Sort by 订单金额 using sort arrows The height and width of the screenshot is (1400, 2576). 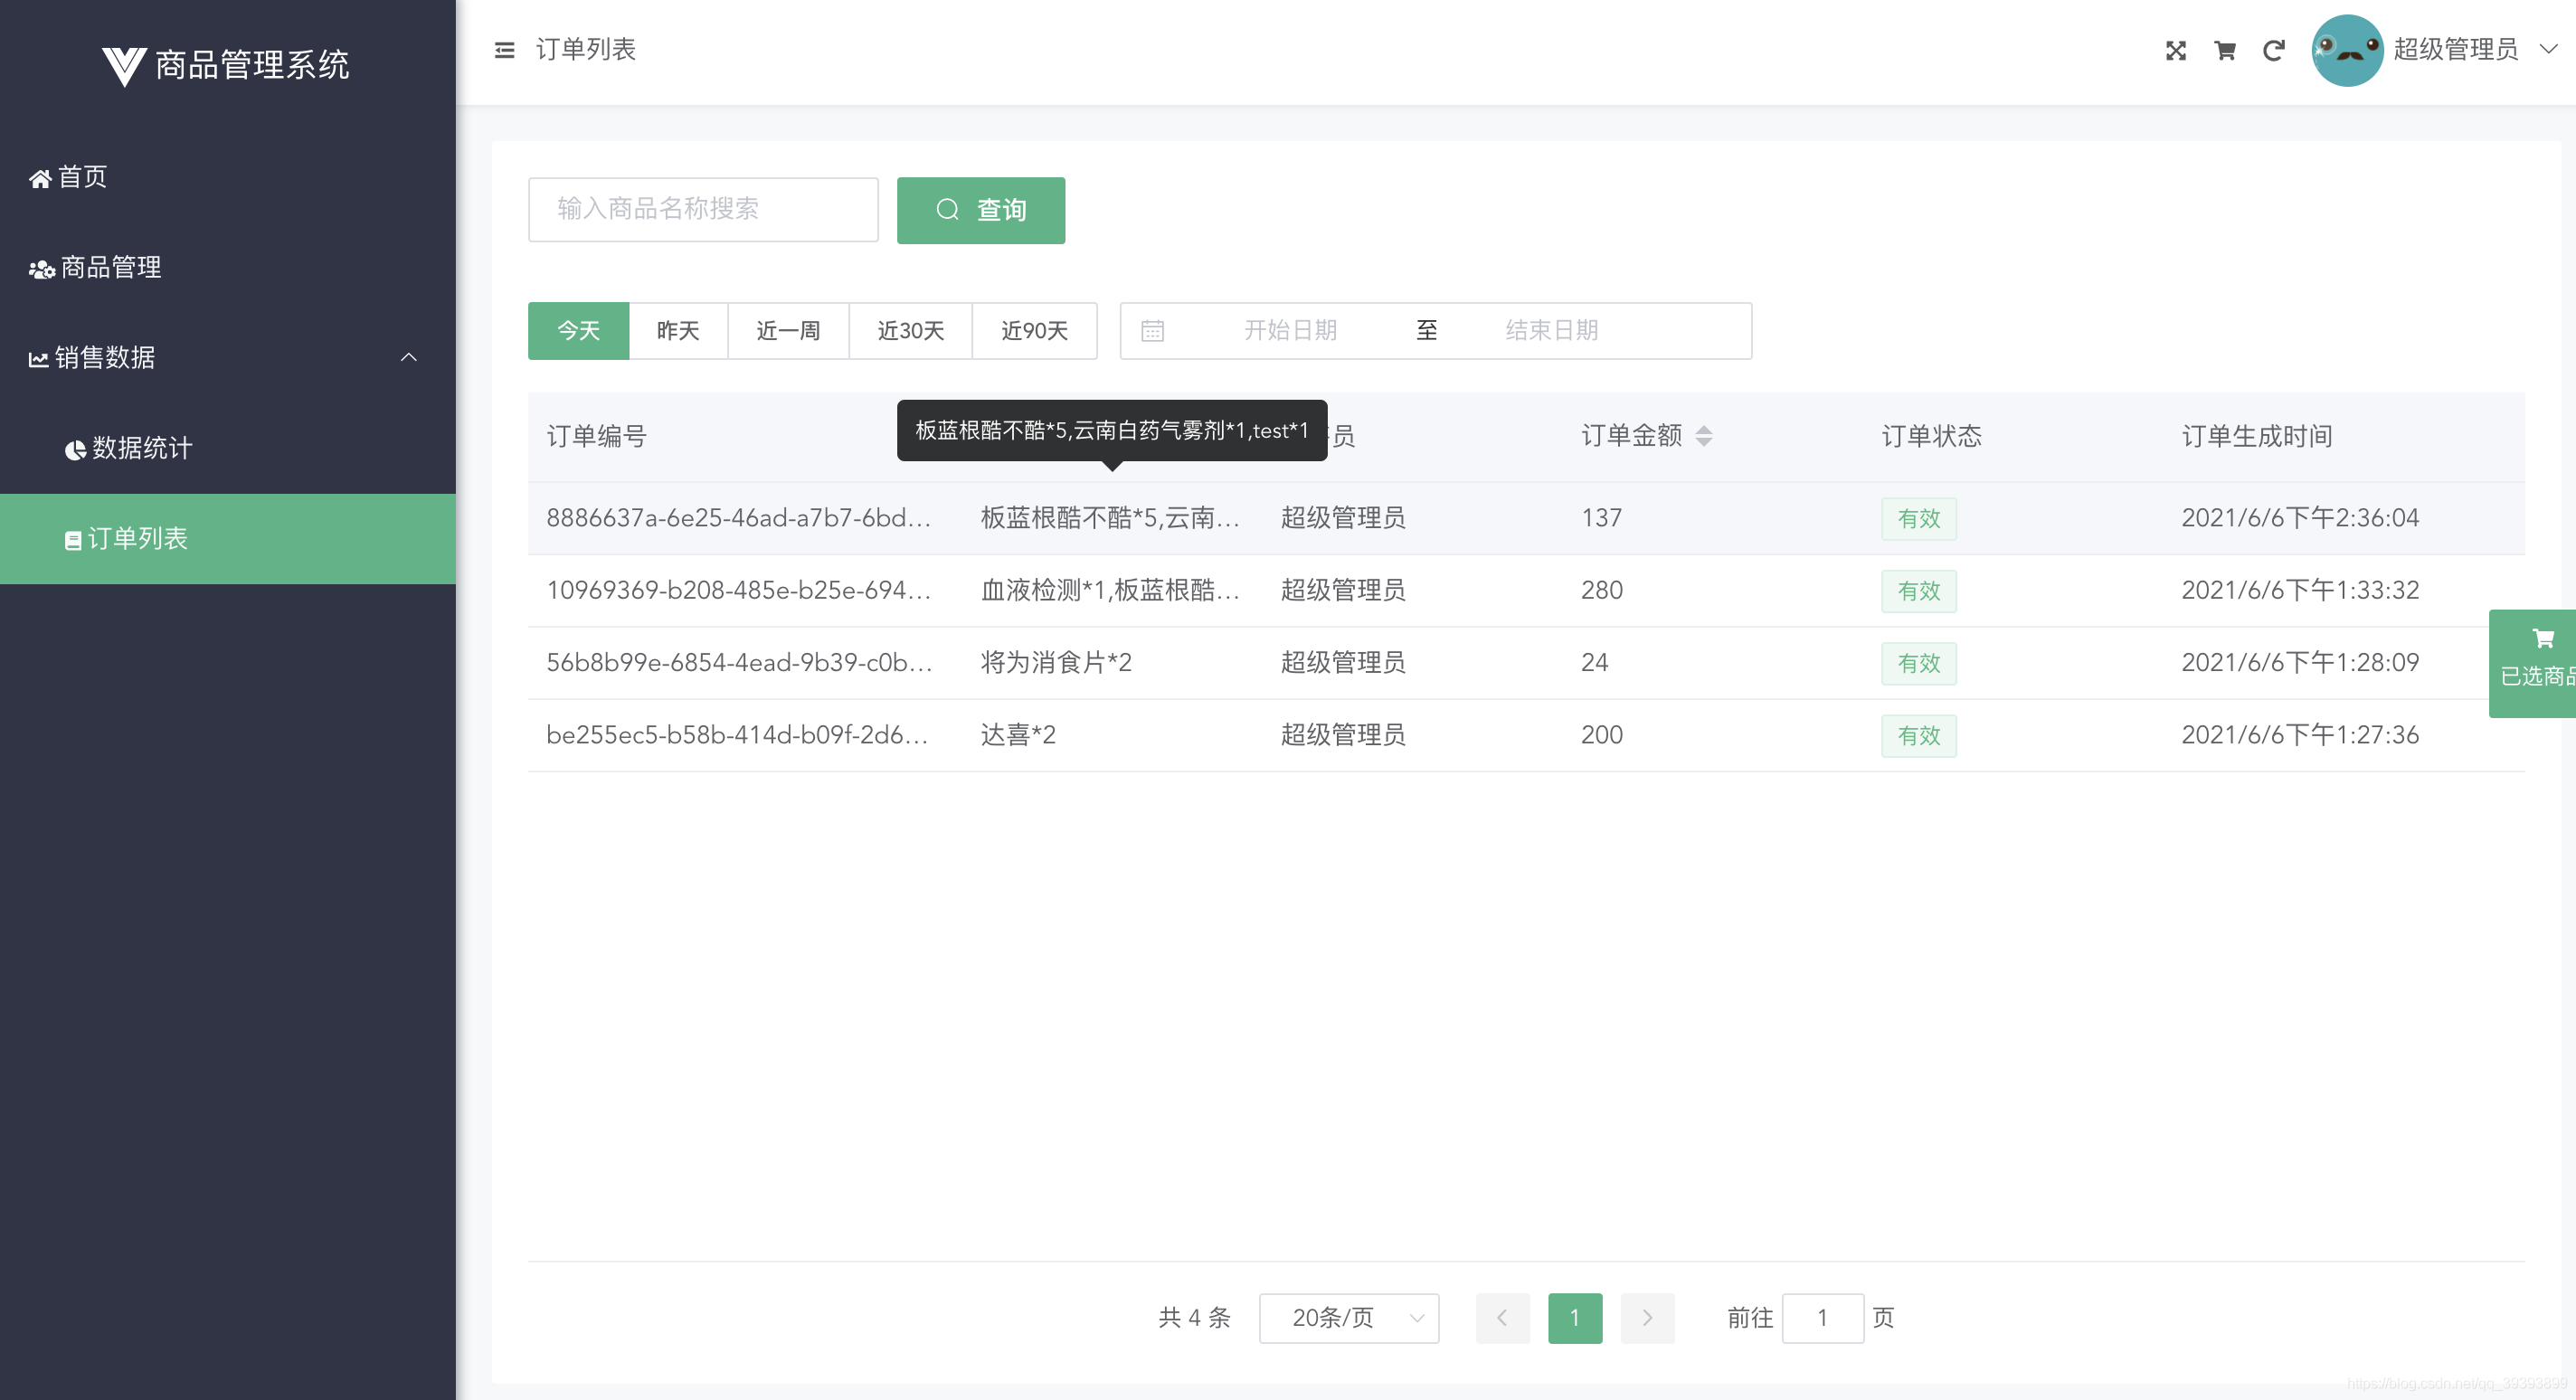pos(1703,436)
